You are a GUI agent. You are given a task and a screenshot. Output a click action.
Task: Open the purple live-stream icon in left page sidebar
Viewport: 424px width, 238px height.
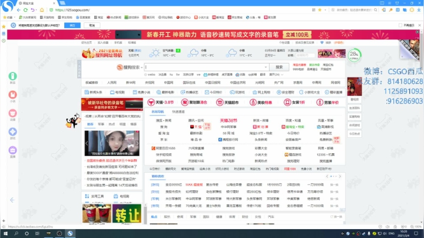[12, 150]
